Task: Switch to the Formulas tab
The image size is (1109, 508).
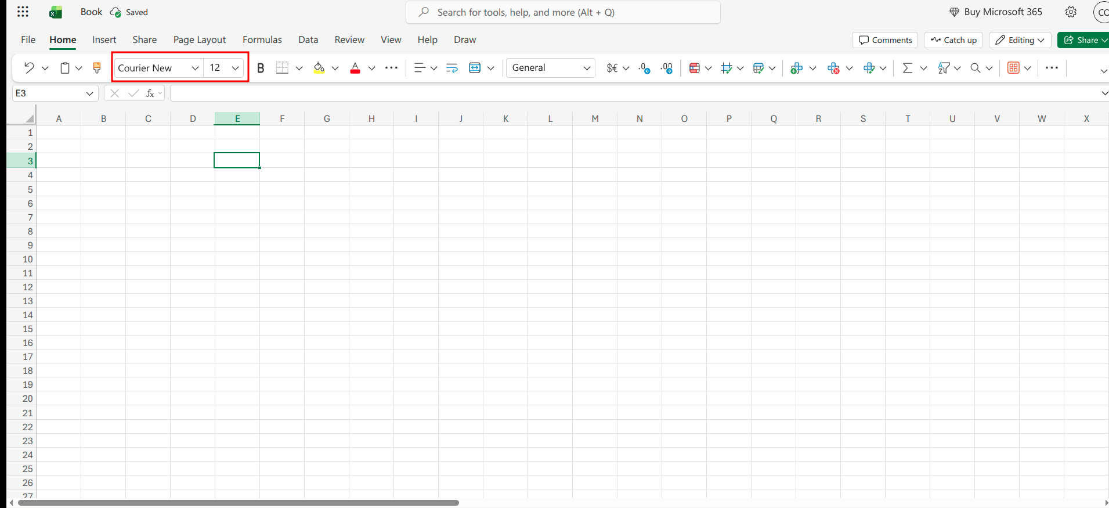Action: tap(262, 39)
